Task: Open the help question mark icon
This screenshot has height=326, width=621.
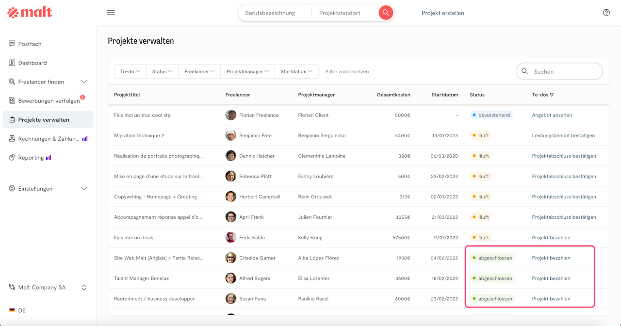Action: pos(606,13)
